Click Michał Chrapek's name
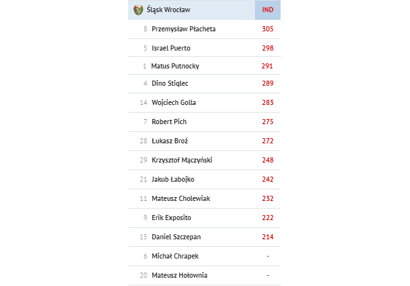 (175, 256)
